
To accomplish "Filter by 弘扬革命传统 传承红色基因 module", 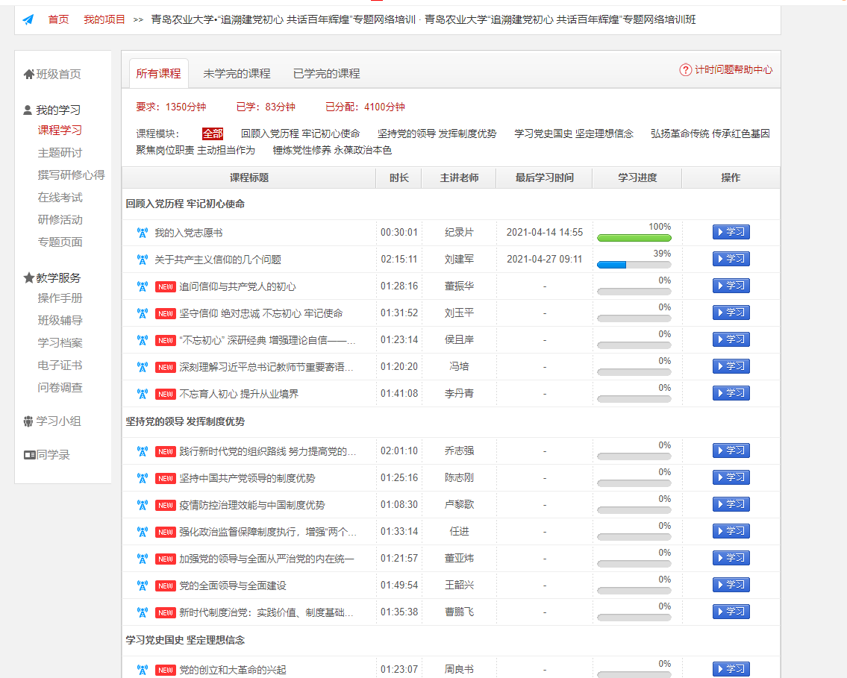I will tap(710, 134).
